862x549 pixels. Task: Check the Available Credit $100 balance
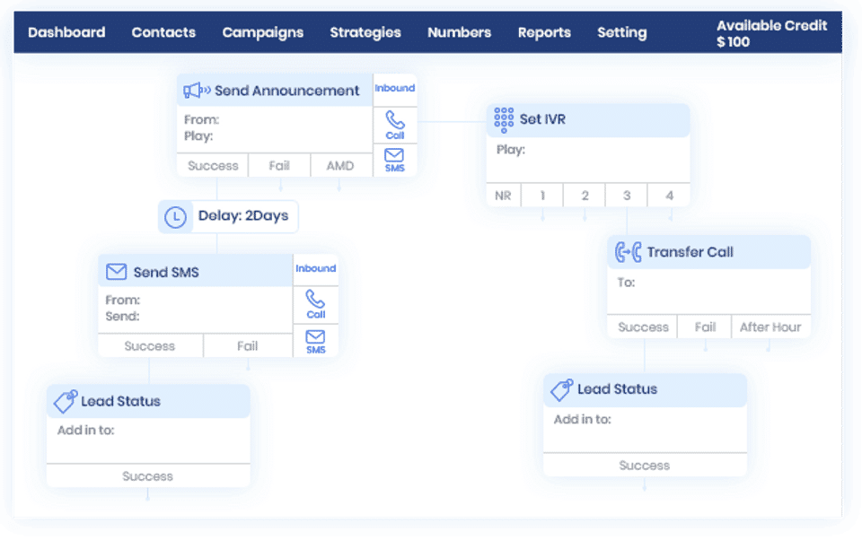[x=771, y=33]
